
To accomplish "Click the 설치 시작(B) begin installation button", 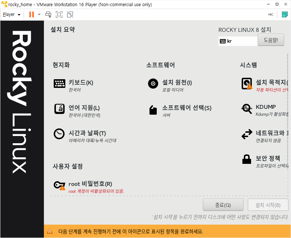I will (268, 205).
